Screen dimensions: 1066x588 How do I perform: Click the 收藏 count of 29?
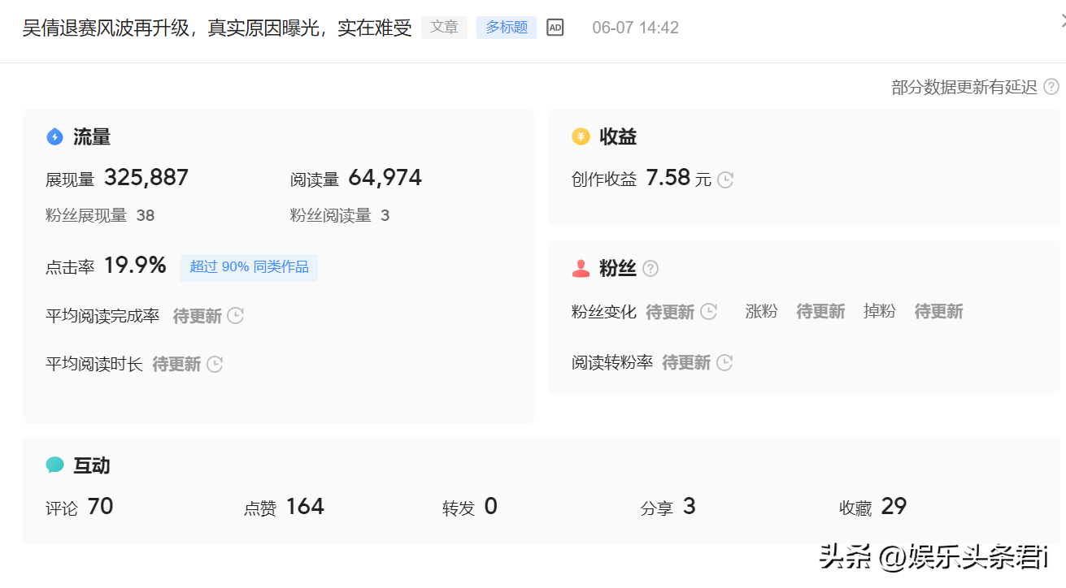click(x=893, y=507)
